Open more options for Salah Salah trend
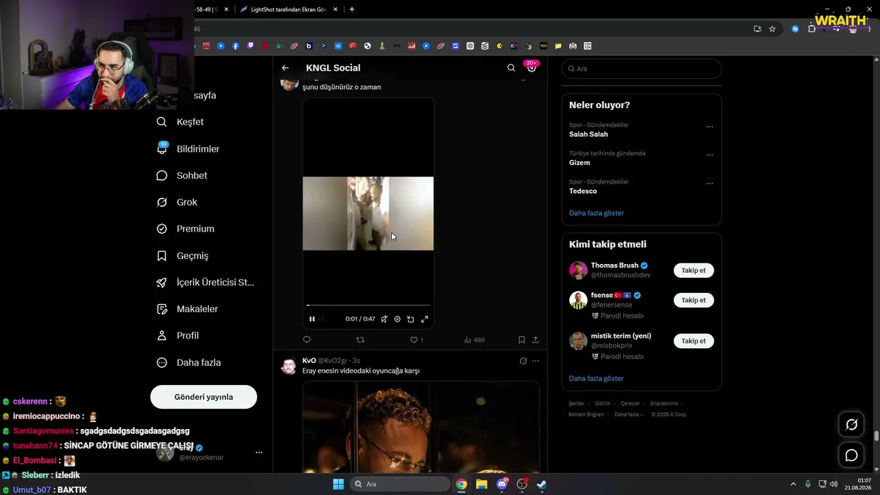 (x=709, y=126)
